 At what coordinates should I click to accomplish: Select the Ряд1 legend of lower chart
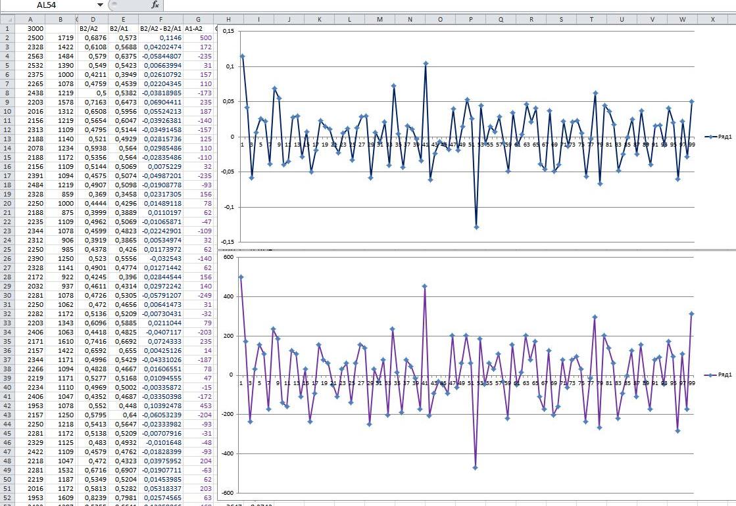point(718,375)
